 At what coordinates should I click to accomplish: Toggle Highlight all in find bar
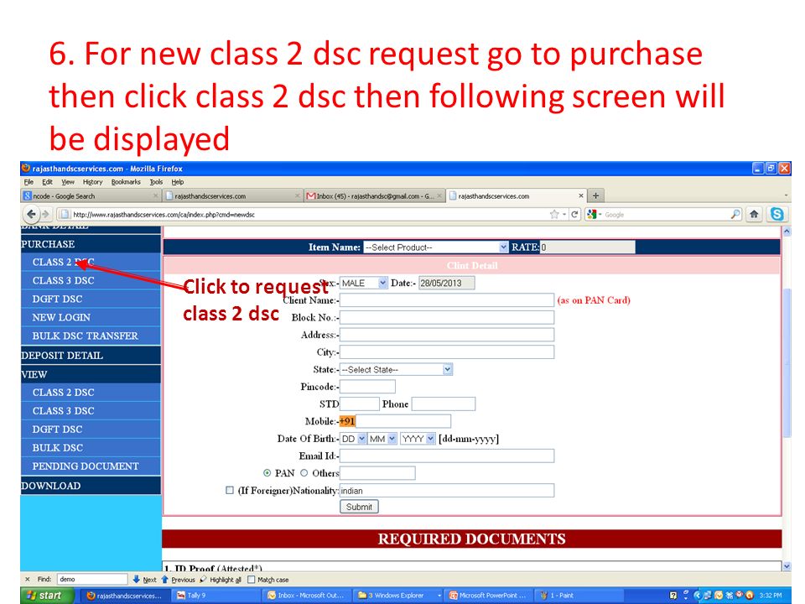[221, 580]
